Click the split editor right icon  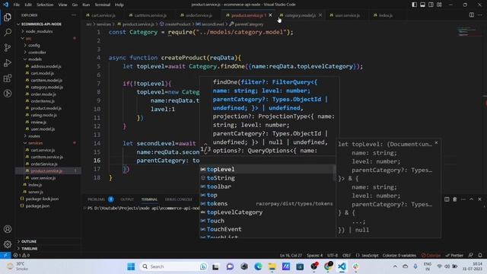click(x=472, y=15)
